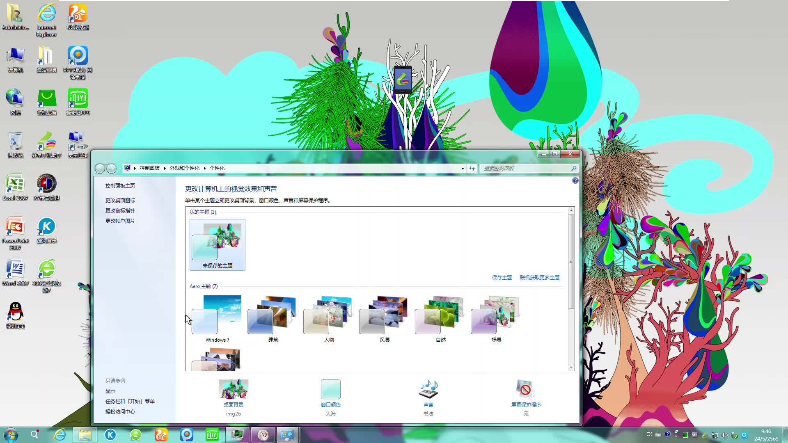The height and width of the screenshot is (443, 788).
Task: Select the 窗口颜色 大海 color swatch
Action: pos(331,389)
